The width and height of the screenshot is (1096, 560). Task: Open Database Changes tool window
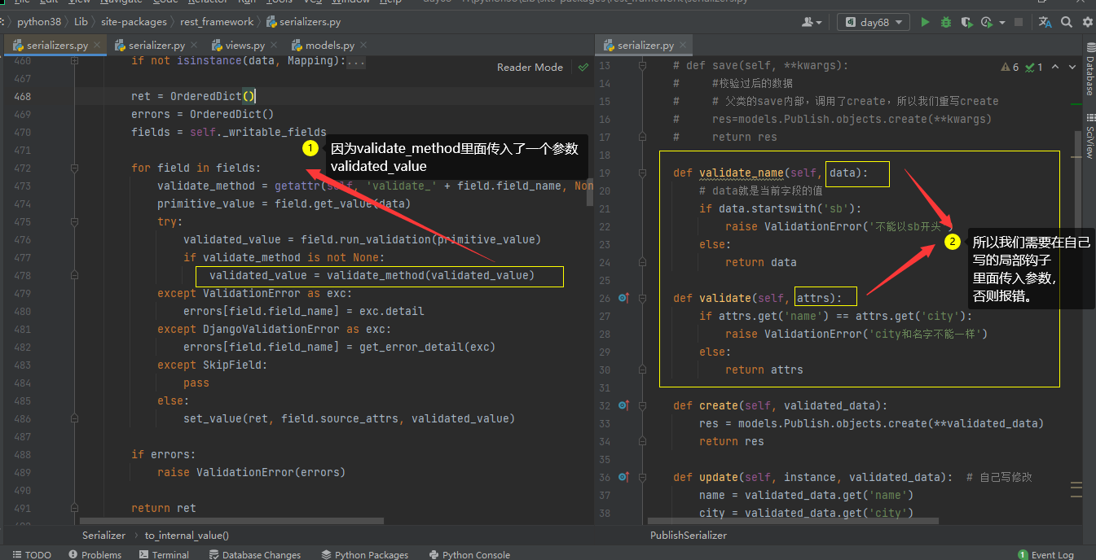click(255, 554)
